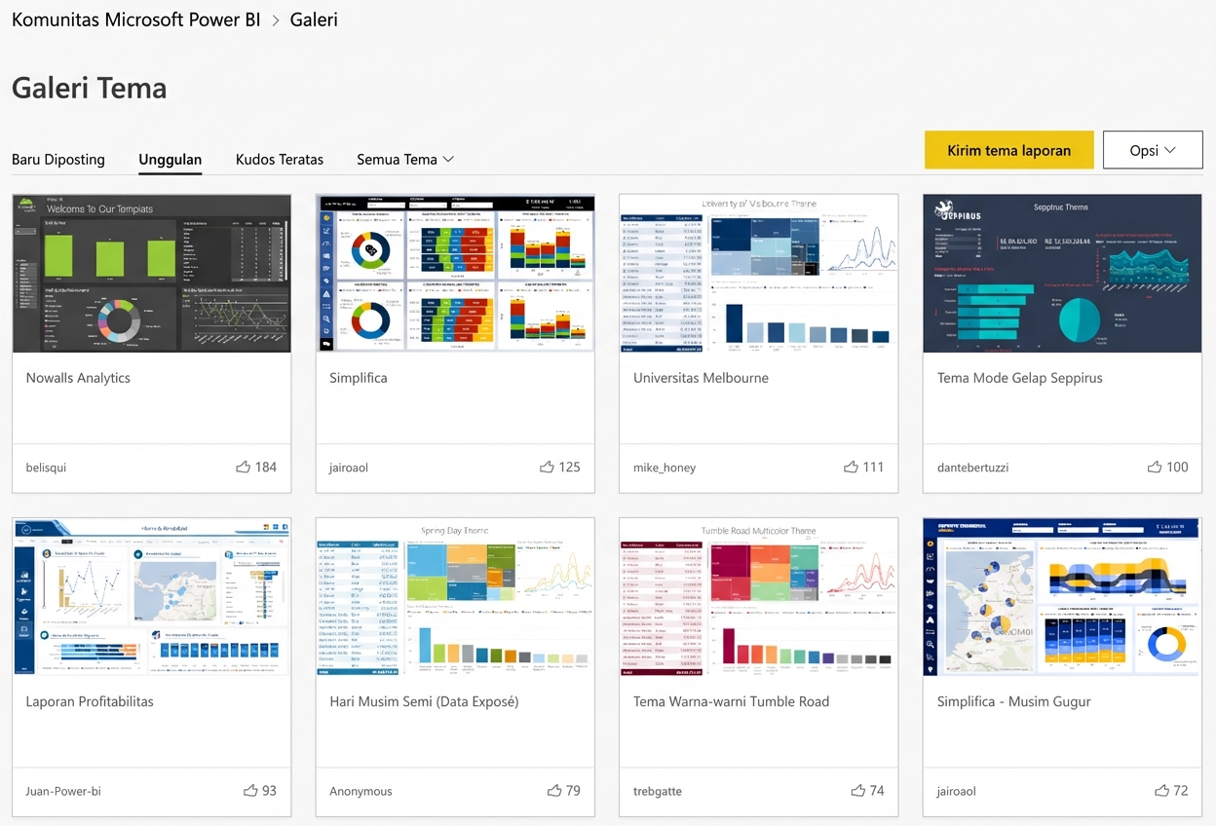Click thumbs-up on Tema Mode Gelap Seppirus
The image size is (1216, 826).
click(1155, 468)
